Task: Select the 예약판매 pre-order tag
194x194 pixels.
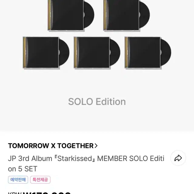Action: tap(18, 180)
